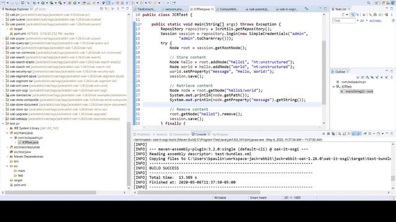Switch to the oak-parent/p... editor tab
The image size is (396, 222).
click(x=257, y=9)
